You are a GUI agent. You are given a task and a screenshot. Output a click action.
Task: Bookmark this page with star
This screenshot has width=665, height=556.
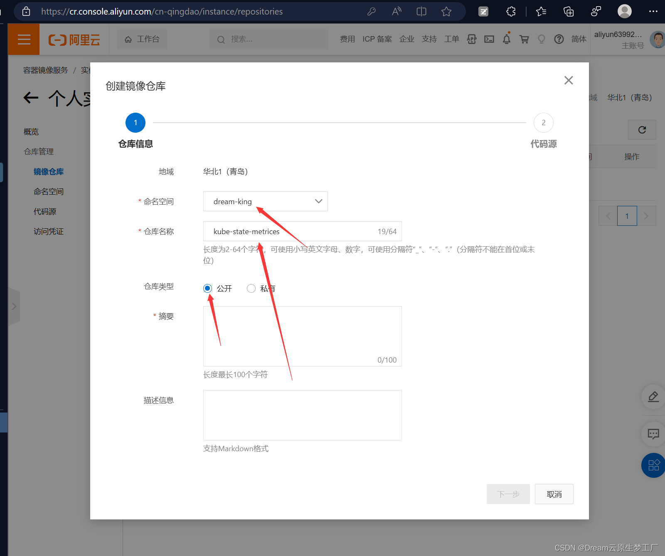446,12
